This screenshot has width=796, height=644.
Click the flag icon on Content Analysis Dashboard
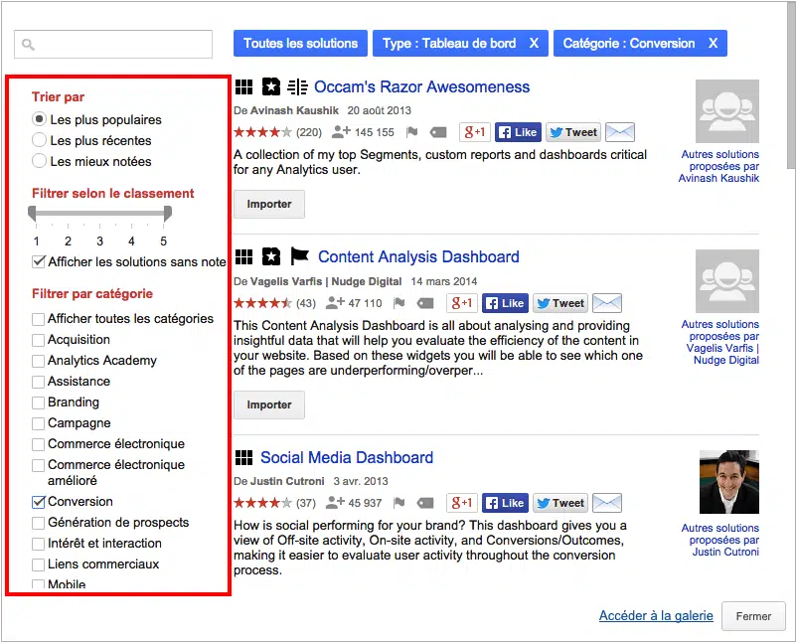[399, 303]
